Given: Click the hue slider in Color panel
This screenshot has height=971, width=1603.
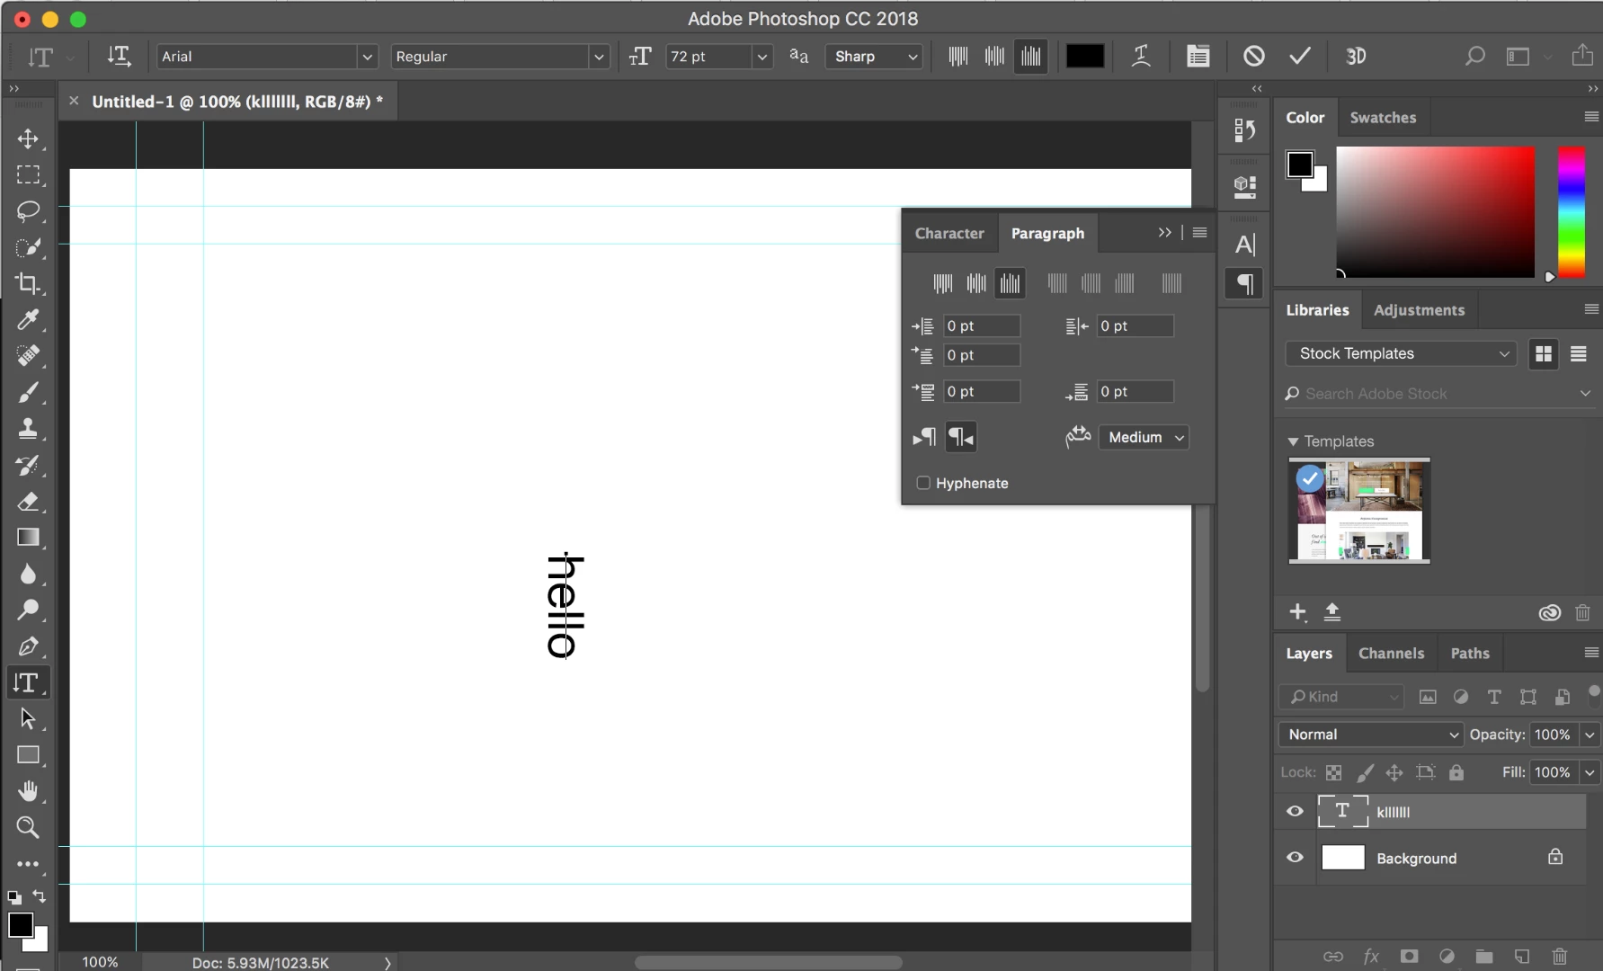Looking at the screenshot, I should point(1571,212).
